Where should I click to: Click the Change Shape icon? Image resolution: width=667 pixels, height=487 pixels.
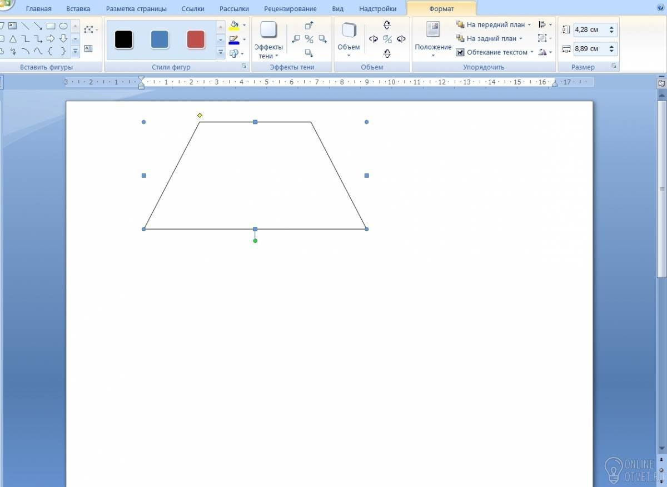(234, 53)
